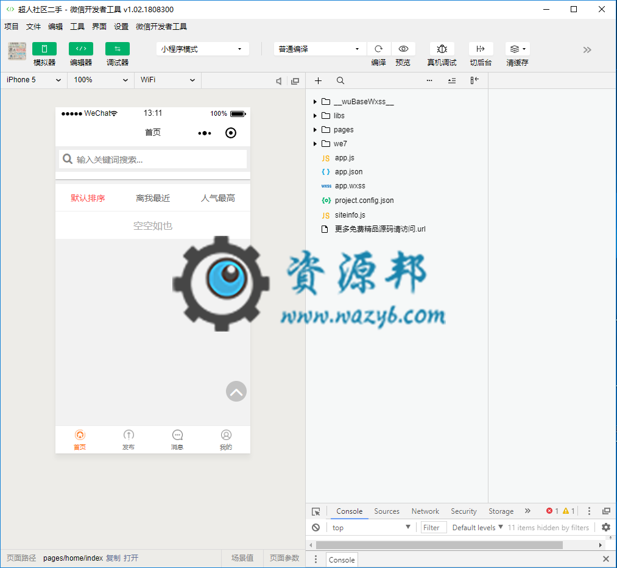Open the app.wxss file
617x568 pixels.
350,186
